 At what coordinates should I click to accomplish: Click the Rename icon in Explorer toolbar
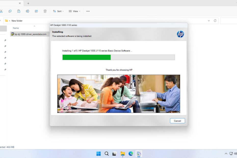coord(27,11)
